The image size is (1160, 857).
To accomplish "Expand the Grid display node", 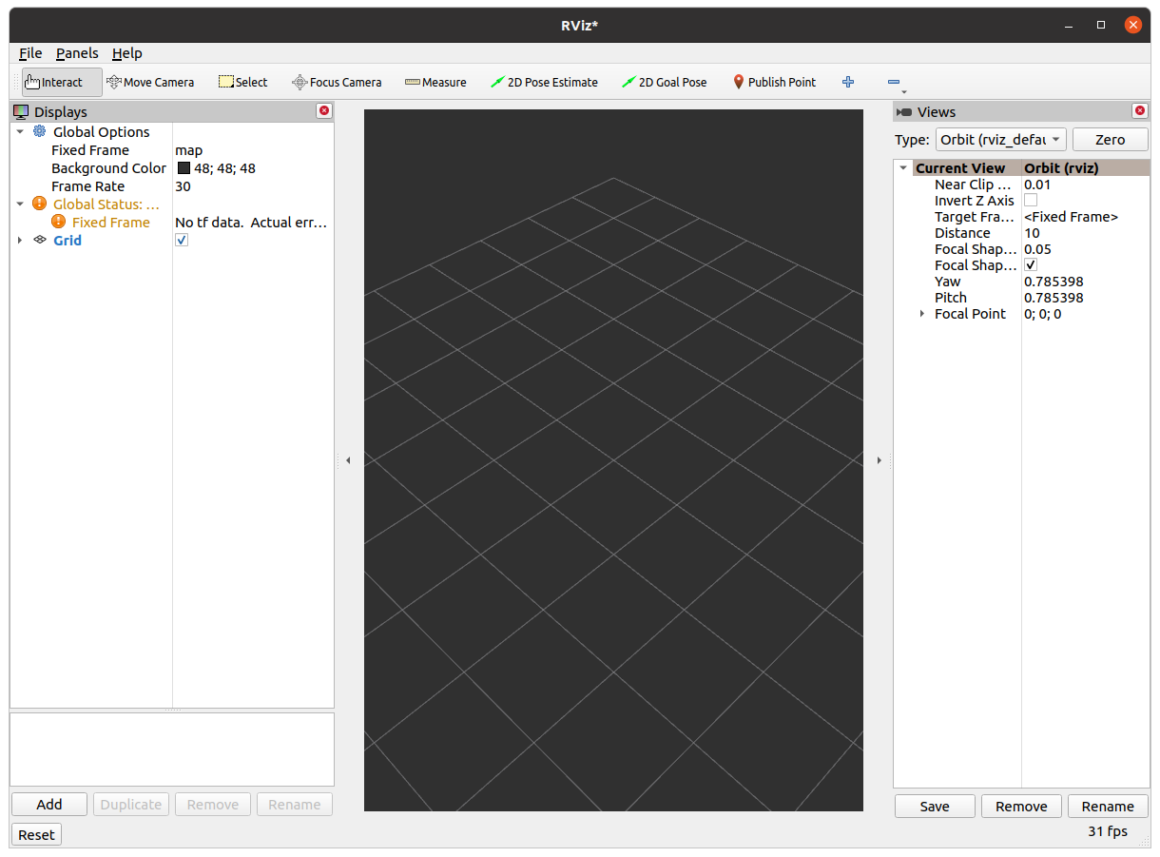I will click(x=20, y=241).
